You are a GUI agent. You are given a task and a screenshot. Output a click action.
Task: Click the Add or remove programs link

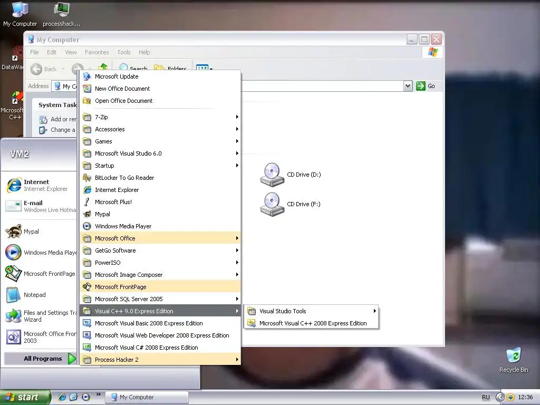tap(59, 119)
